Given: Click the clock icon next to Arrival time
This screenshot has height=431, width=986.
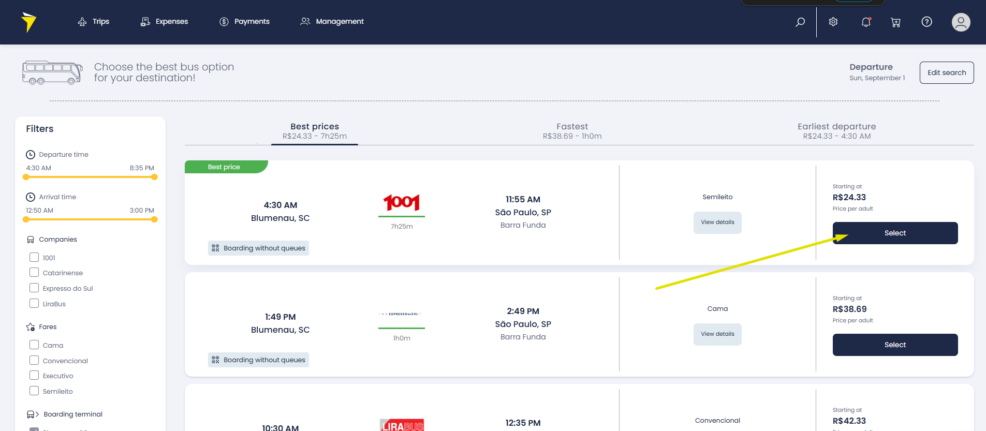Looking at the screenshot, I should [31, 197].
